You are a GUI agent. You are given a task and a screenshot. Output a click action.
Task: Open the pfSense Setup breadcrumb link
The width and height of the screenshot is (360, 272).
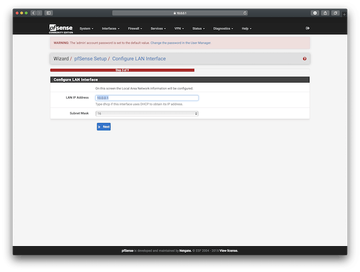coord(91,58)
